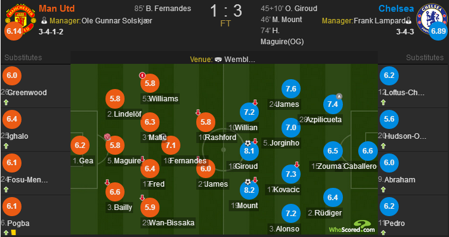The height and width of the screenshot is (237, 449).
Task: Click the WhoScored.com logo
Action: 351,227
